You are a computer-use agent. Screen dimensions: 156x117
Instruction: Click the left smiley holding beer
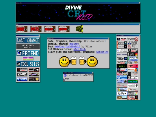pyautogui.click(x=68, y=62)
